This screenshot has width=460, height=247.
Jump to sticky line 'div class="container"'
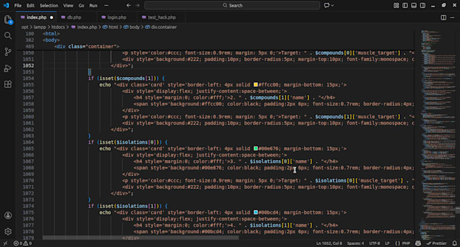(x=87, y=47)
